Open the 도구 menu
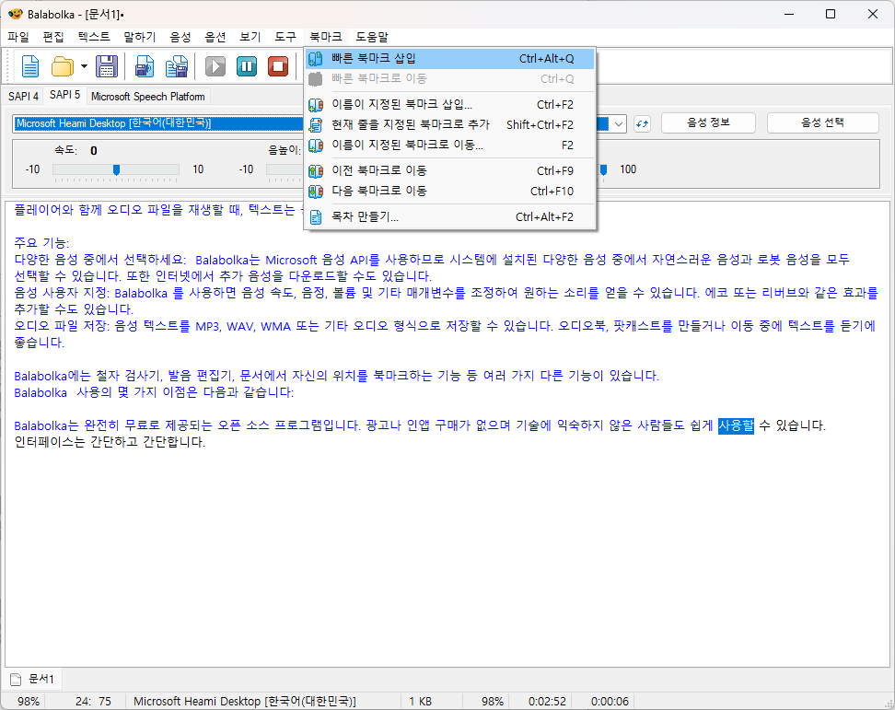The image size is (895, 710). pos(285,37)
